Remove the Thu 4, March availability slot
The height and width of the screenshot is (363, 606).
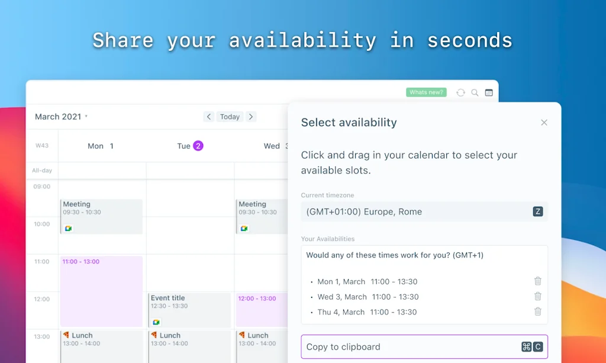[x=537, y=312]
